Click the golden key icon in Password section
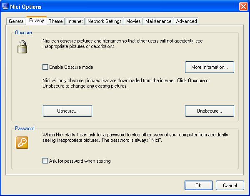250x196 pixels. [x=22, y=143]
